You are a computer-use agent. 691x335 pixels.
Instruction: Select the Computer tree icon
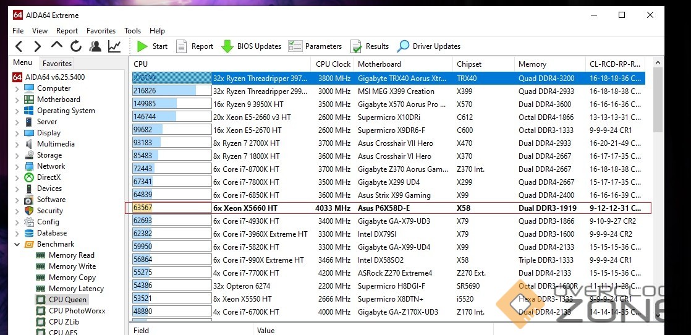click(29, 88)
